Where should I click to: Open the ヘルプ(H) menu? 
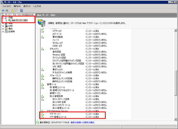coord(37,6)
